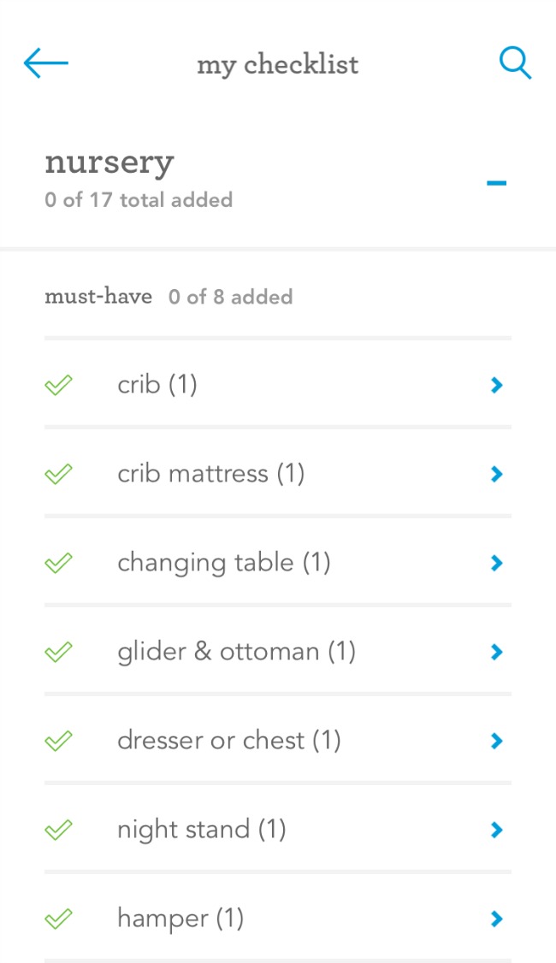Check off glider & ottoman
Viewport: 556px width, 963px height.
pyautogui.click(x=58, y=652)
